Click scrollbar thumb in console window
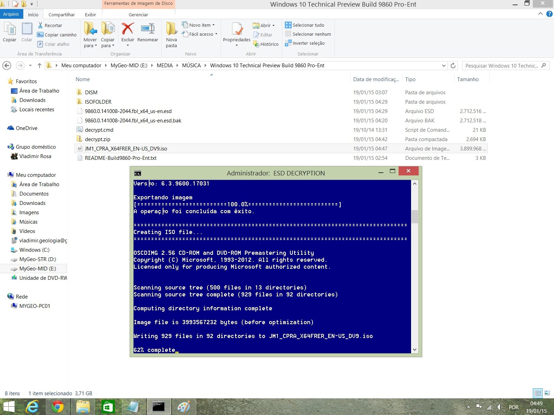This screenshot has height=415, width=554. point(415,217)
